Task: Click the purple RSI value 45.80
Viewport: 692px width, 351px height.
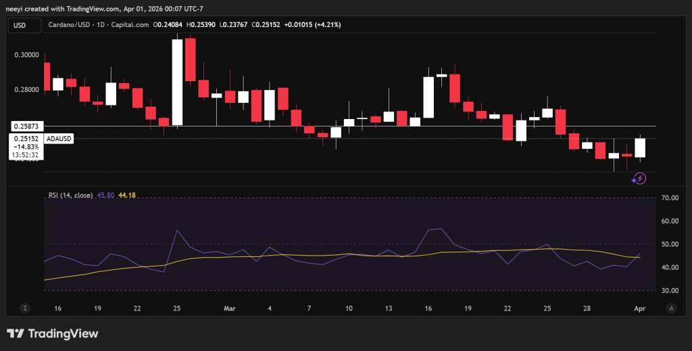Action: pos(105,195)
